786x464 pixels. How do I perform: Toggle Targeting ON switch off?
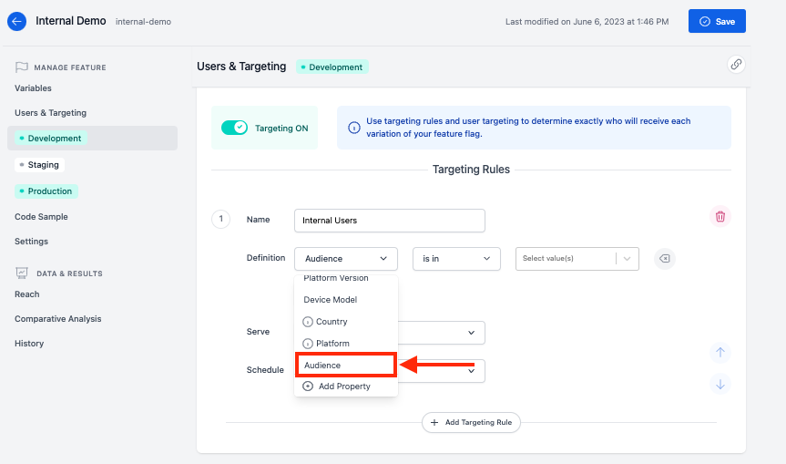[x=234, y=128]
